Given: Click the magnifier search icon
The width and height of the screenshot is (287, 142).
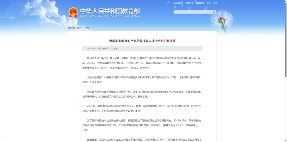Looking at the screenshot, I should [214, 12].
